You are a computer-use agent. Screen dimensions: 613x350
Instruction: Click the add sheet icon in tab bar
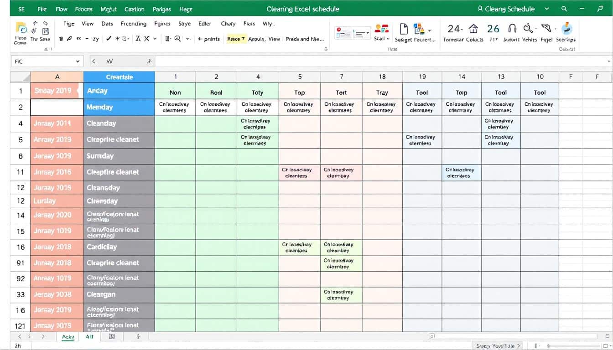point(139,336)
